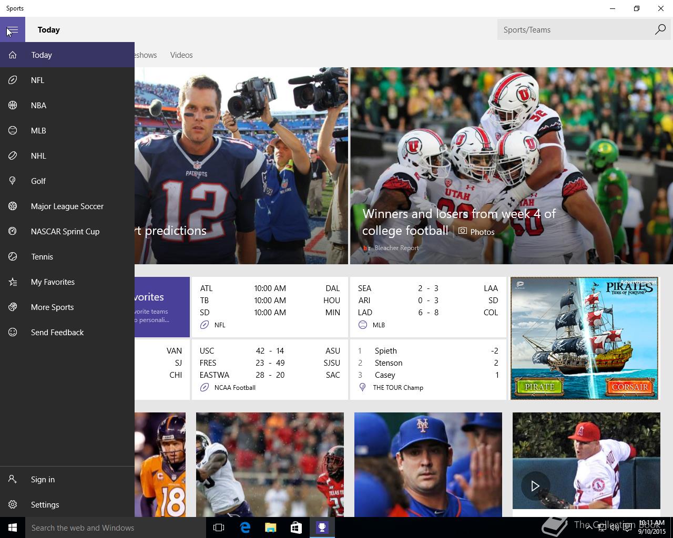Image resolution: width=673 pixels, height=538 pixels.
Task: Choose Send Feedback menu entry
Action: click(x=67, y=332)
